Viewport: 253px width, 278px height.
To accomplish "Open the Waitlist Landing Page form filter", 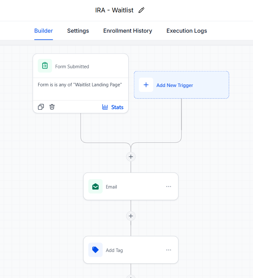I will point(80,85).
